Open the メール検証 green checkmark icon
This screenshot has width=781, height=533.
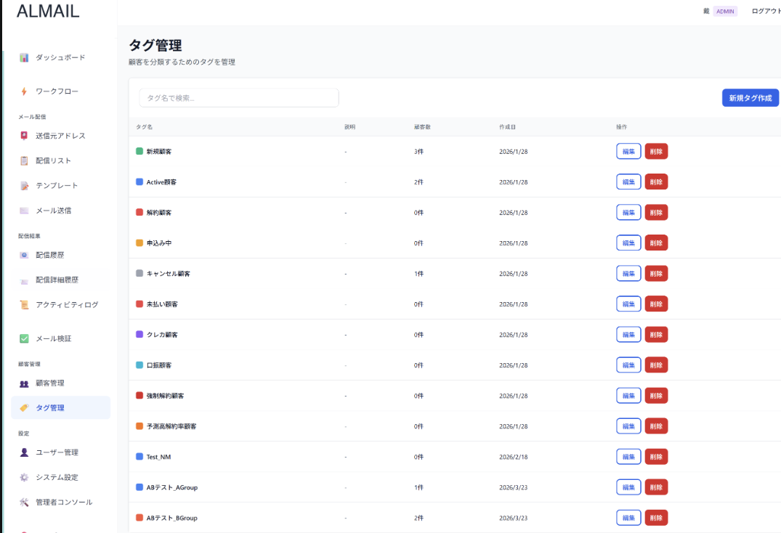pyautogui.click(x=25, y=338)
